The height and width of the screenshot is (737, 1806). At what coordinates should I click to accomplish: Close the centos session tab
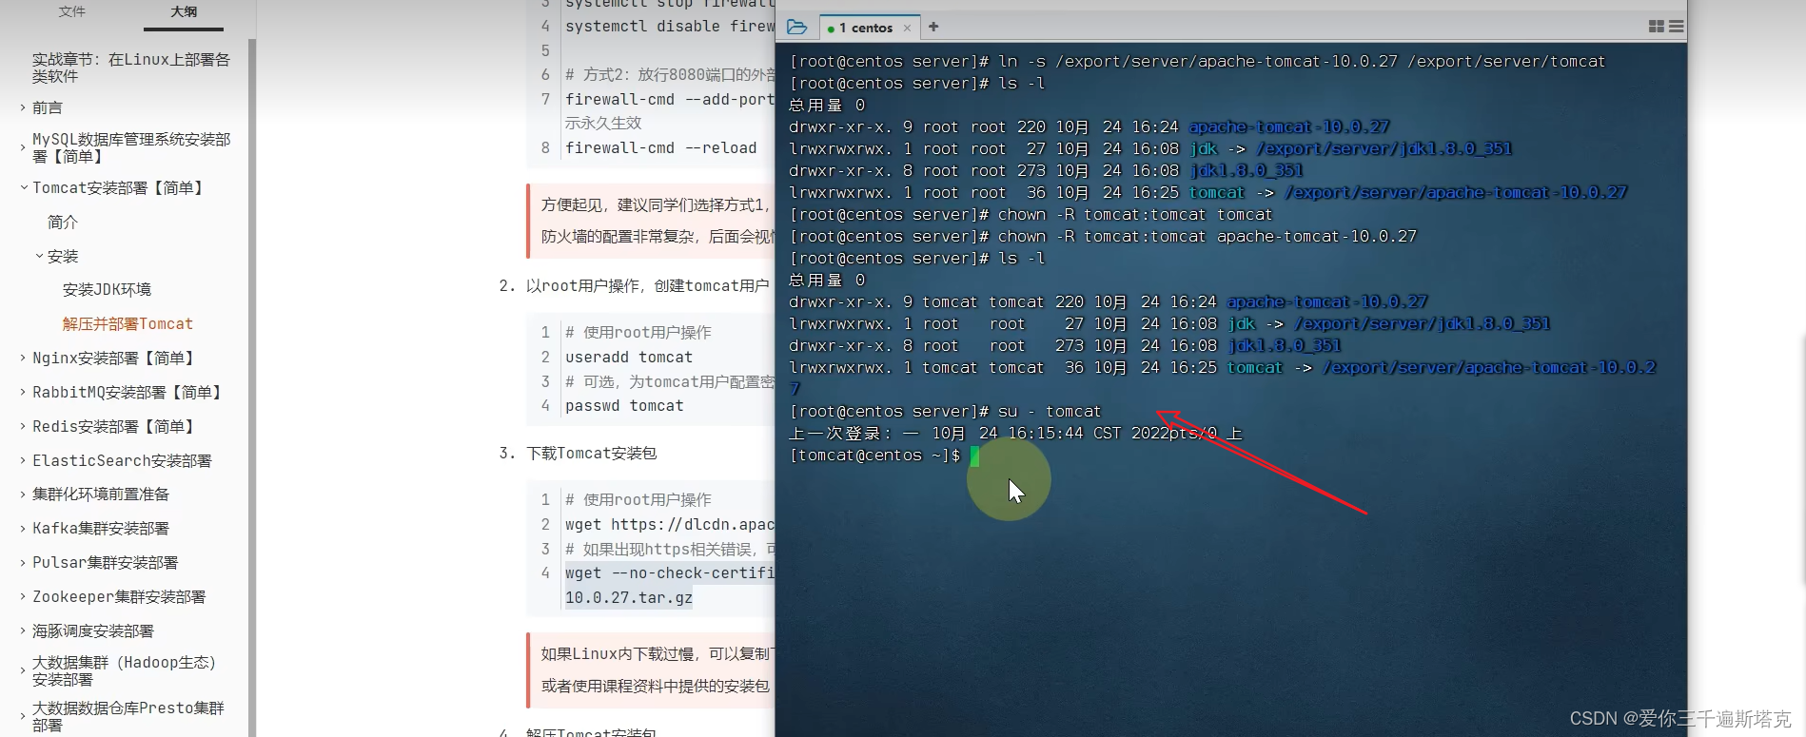[907, 29]
